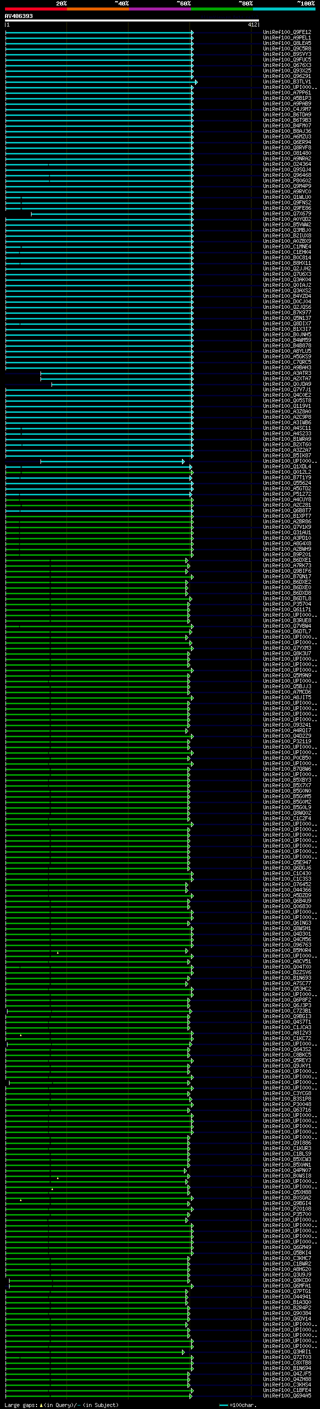This screenshot has width=320, height=1409.
Task: Click the Large gaps legend text
Action: [61, 1405]
